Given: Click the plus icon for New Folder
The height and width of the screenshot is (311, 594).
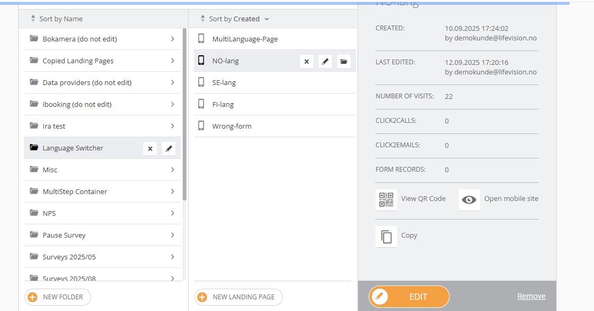Looking at the screenshot, I should [33, 297].
